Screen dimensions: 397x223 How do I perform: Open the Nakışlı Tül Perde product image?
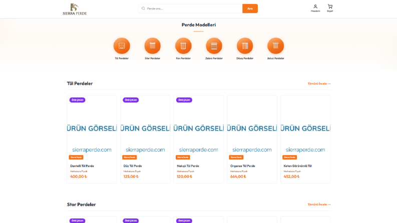(199, 128)
